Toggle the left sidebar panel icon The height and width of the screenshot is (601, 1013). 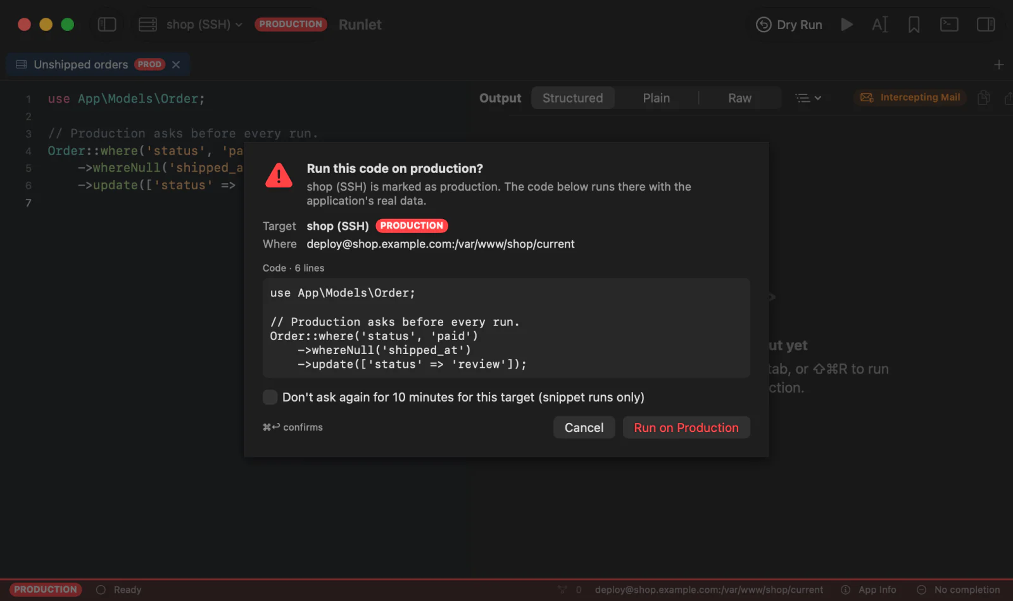pyautogui.click(x=107, y=25)
